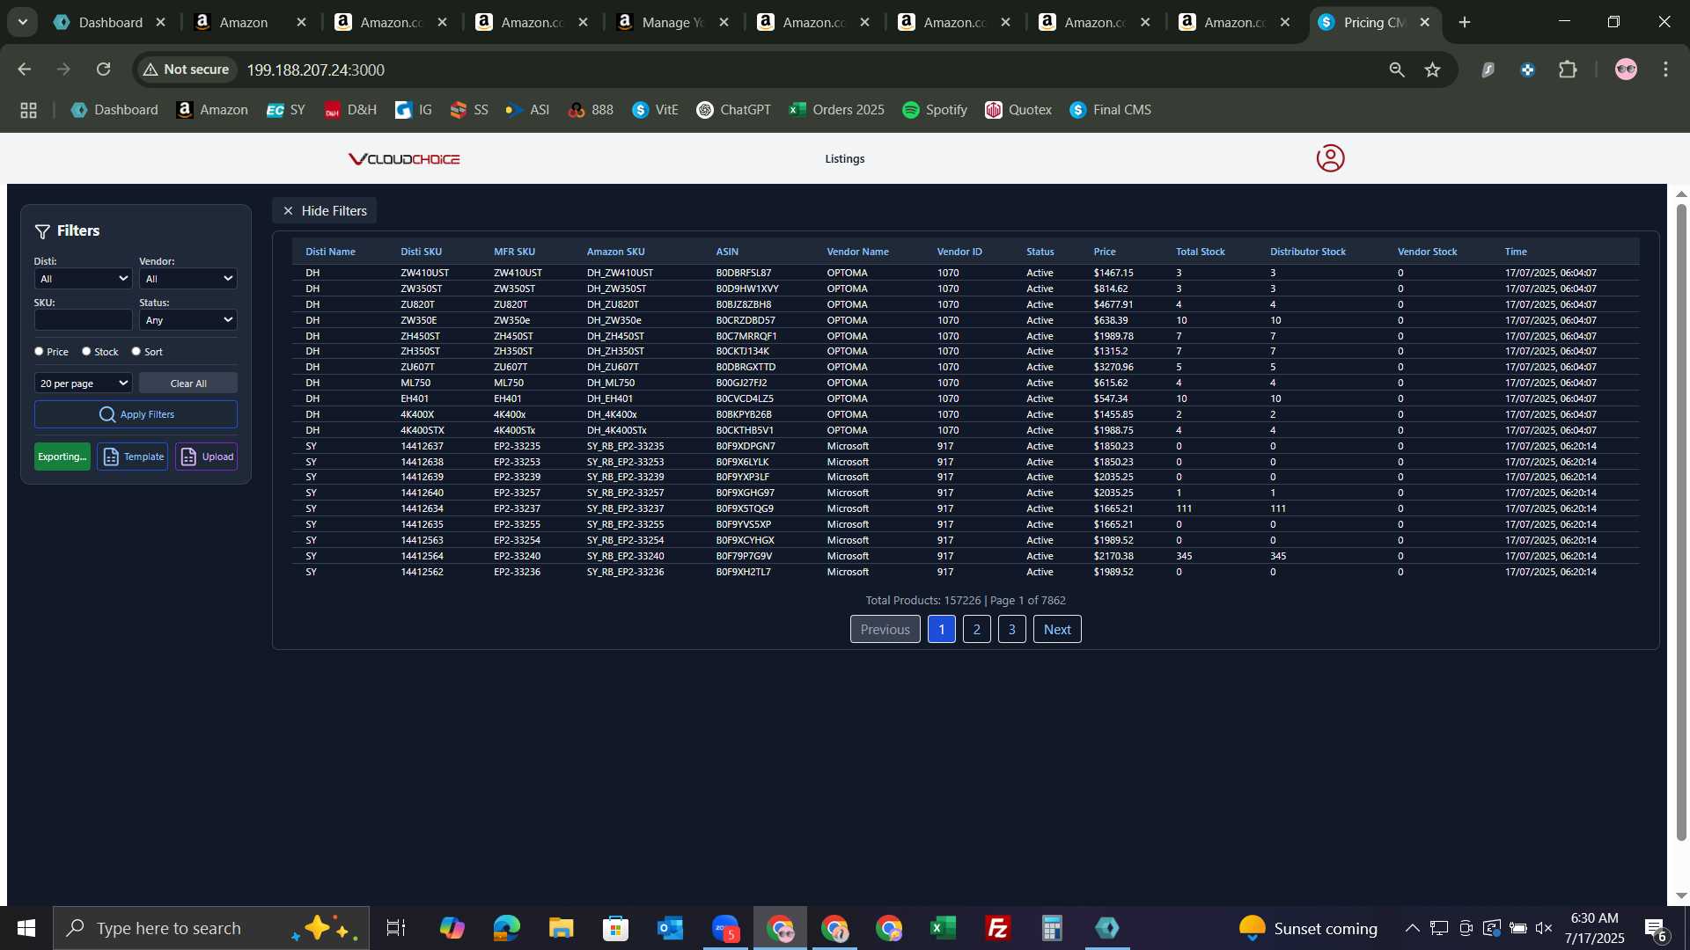Click ASIN B0DBRFSL87 cell

coord(744,273)
